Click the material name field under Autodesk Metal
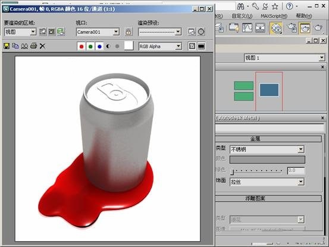This screenshot has width=329, height=247. [270, 128]
